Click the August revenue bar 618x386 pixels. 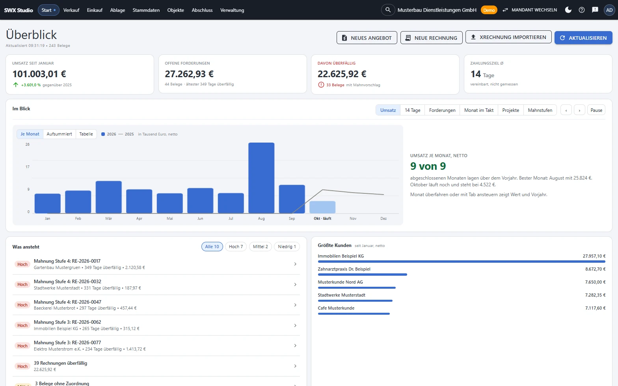(x=261, y=178)
